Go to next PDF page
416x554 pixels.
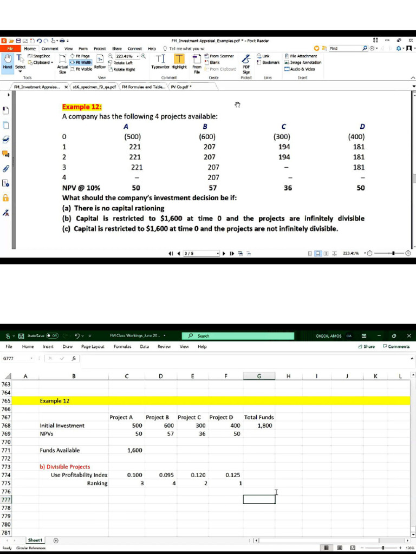224,253
